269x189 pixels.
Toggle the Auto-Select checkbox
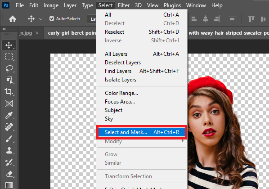pyautogui.click(x=52, y=18)
